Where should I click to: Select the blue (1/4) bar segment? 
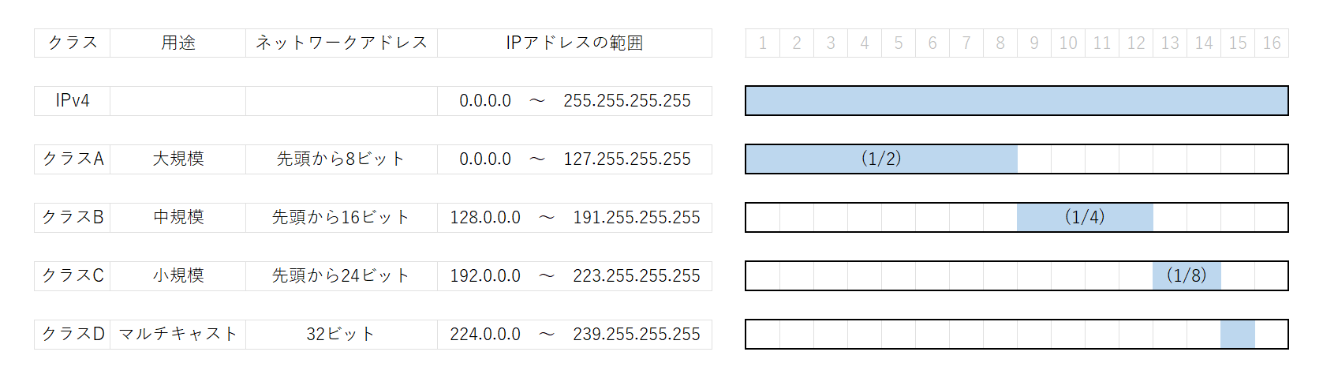pyautogui.click(x=1085, y=218)
